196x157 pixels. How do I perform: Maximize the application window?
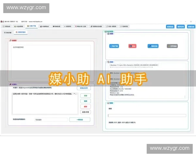(191, 22)
